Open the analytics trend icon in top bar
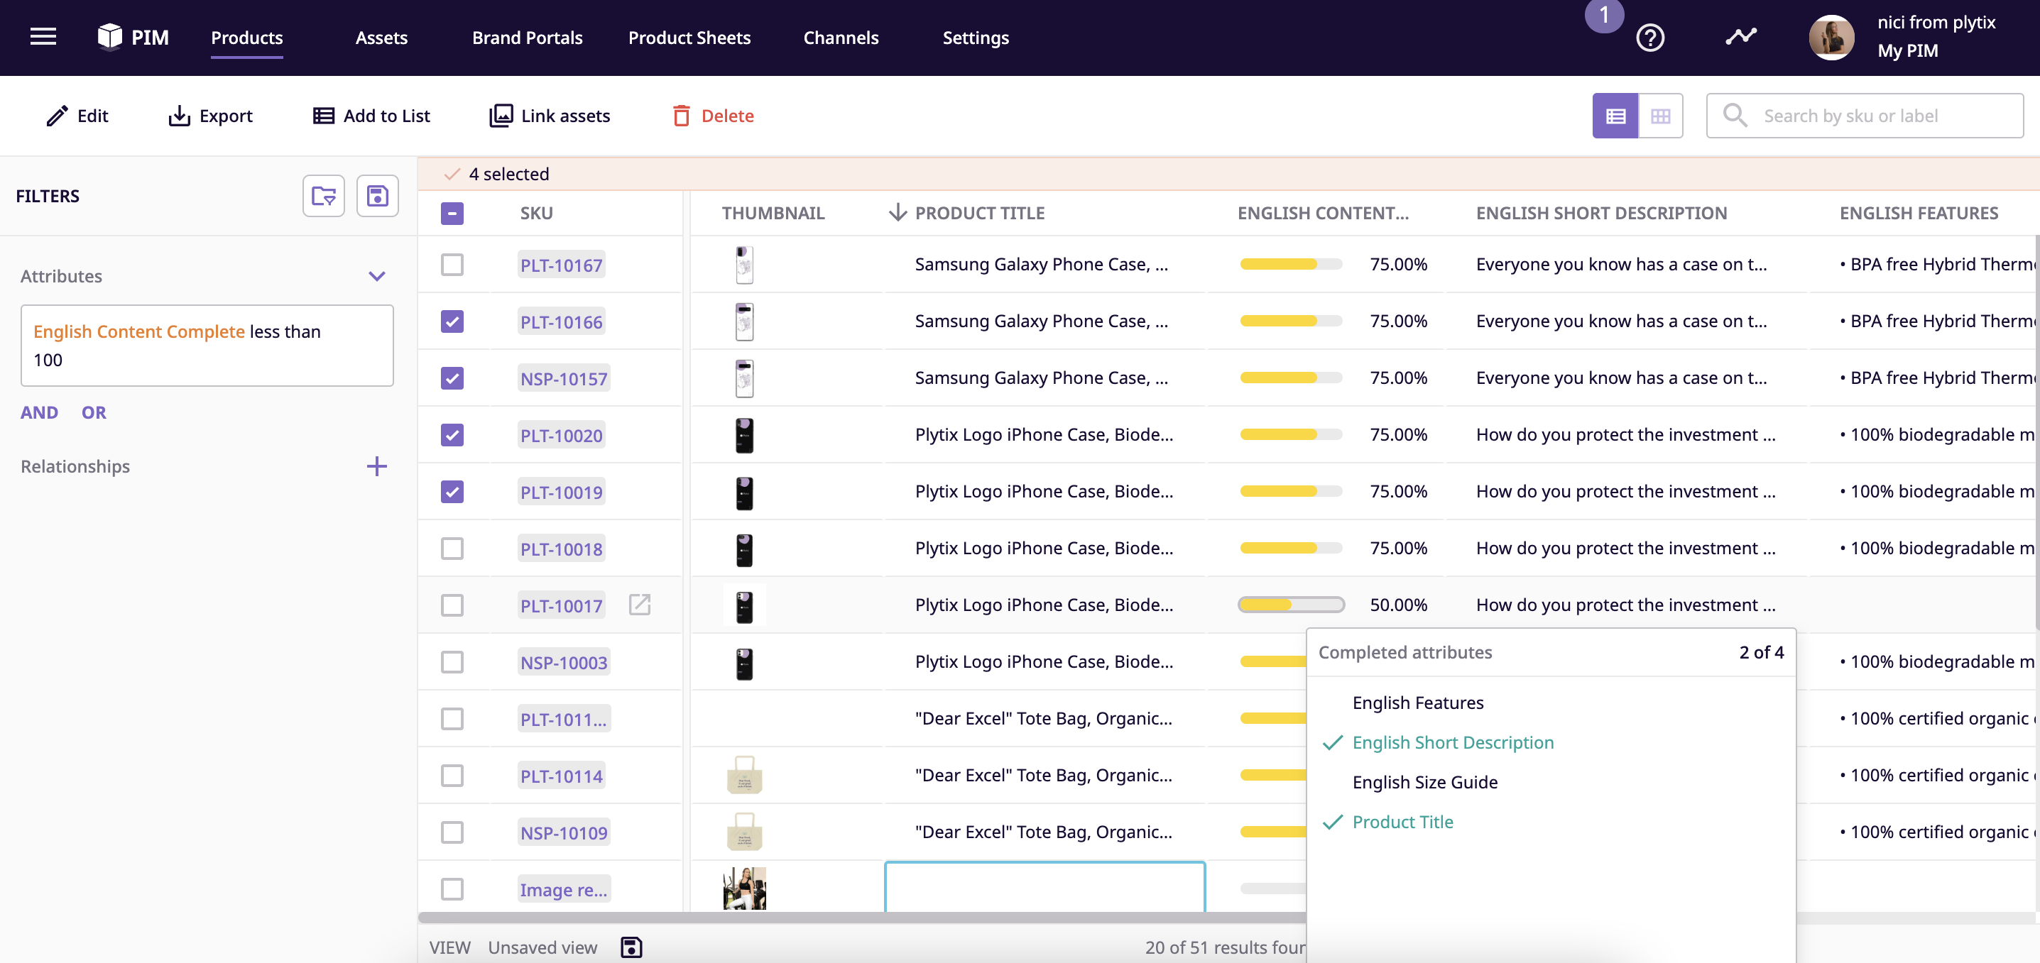Viewport: 2040px width, 963px height. [1742, 36]
